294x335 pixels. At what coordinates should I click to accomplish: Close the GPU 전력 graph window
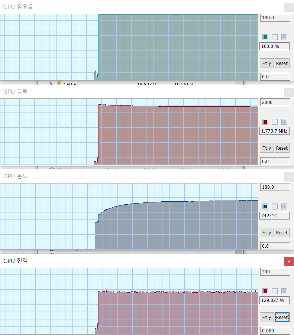(289, 261)
